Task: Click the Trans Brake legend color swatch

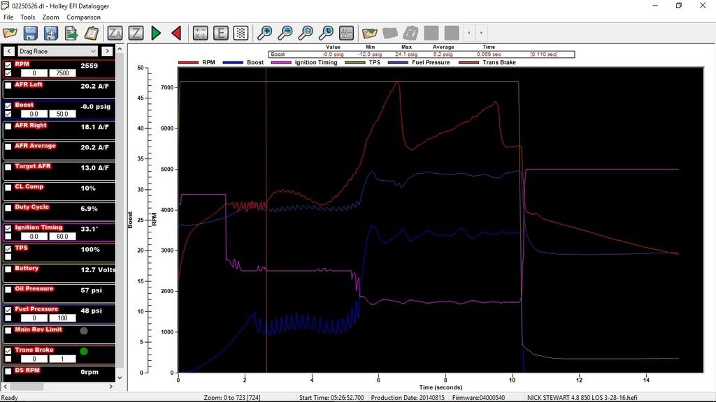Action: 468,62
